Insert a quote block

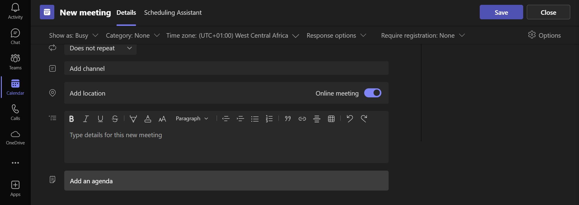(x=288, y=119)
